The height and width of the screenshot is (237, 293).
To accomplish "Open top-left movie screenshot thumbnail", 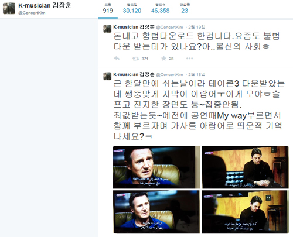I will 156,167.
